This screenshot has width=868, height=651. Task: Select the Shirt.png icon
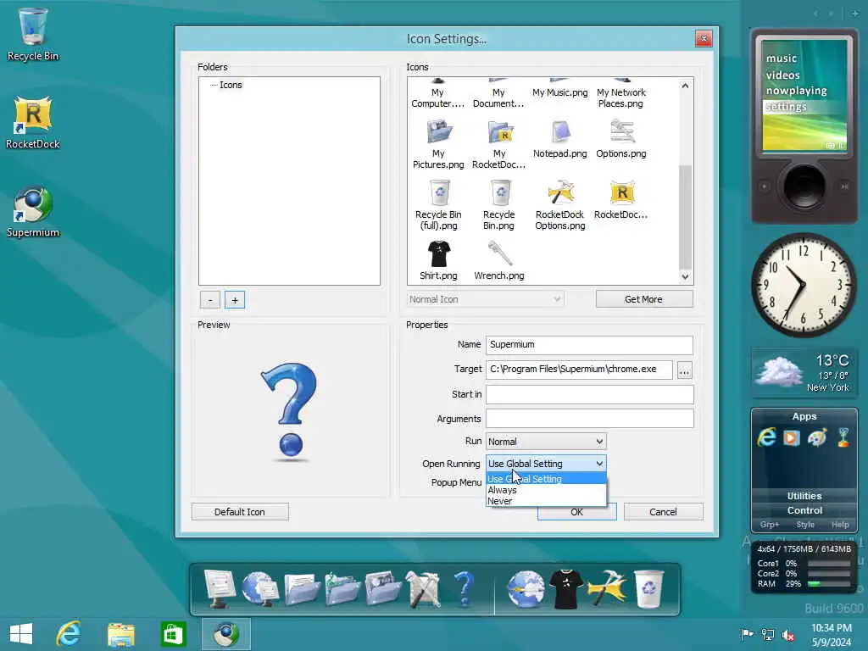tap(438, 261)
